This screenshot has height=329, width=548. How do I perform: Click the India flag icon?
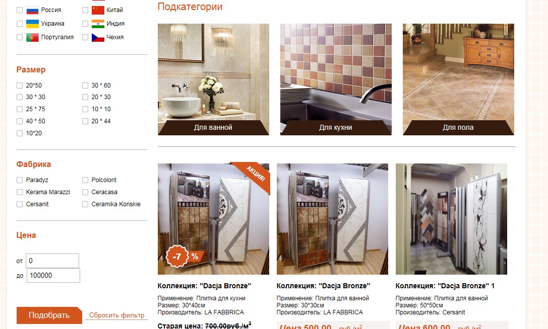pyautogui.click(x=98, y=24)
